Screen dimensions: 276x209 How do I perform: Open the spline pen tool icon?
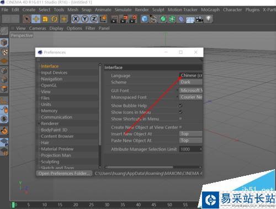[153, 19]
